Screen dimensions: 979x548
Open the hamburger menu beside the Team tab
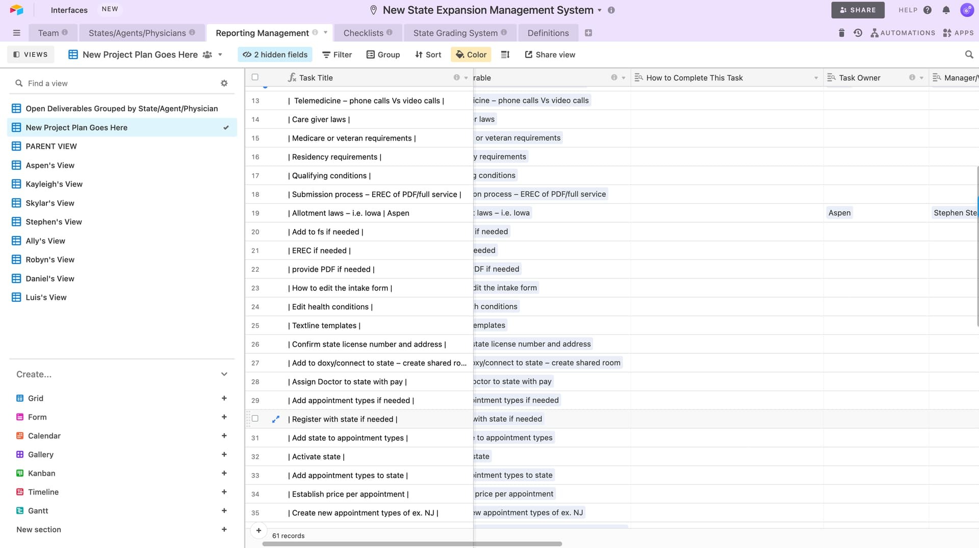pos(16,33)
